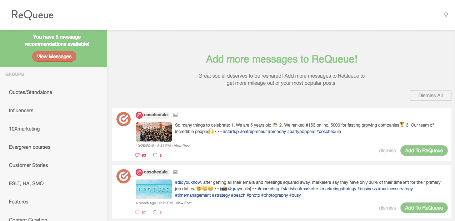455x221 pixels.
Task: Click the beach photo thumbnail on the second post
Action: click(154, 188)
